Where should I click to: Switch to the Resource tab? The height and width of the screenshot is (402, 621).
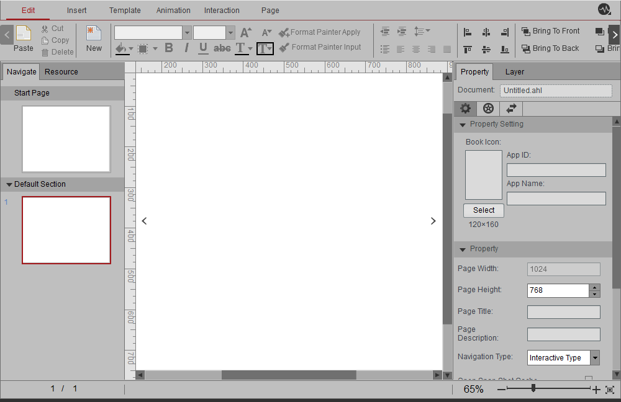click(x=61, y=71)
